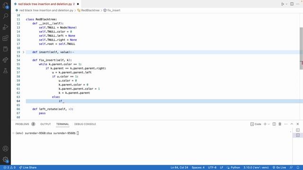Click the terminal prompt input area
Viewport: 303px width, 170px height.
point(78,133)
